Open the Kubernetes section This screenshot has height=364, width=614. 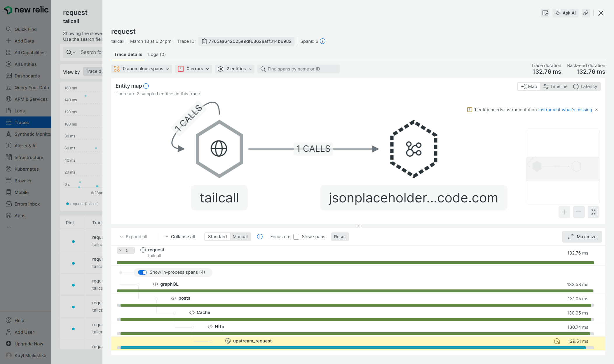tap(27, 169)
